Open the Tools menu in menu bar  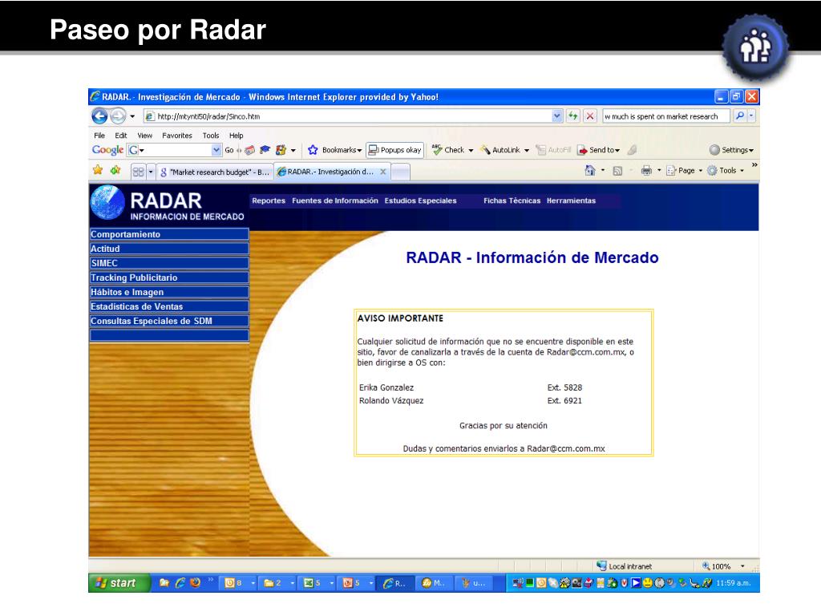tap(211, 135)
